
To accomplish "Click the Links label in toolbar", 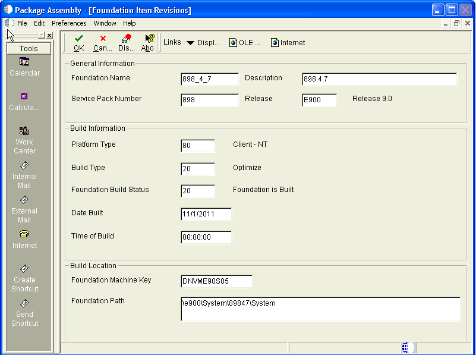I will [172, 42].
